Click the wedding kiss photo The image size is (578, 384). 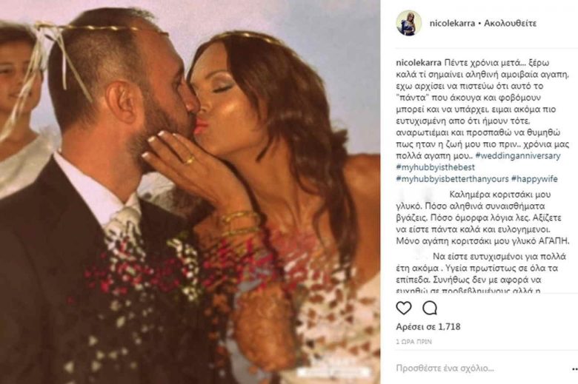click(190, 192)
